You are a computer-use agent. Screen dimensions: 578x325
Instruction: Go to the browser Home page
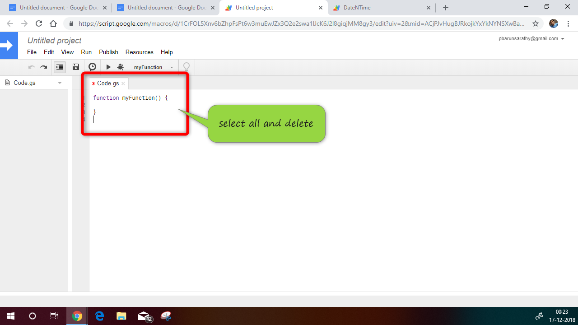click(53, 23)
